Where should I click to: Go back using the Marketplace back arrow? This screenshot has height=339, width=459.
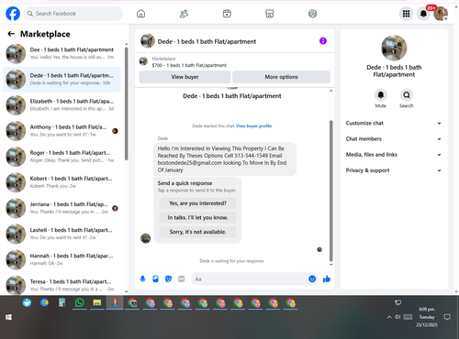pos(11,34)
